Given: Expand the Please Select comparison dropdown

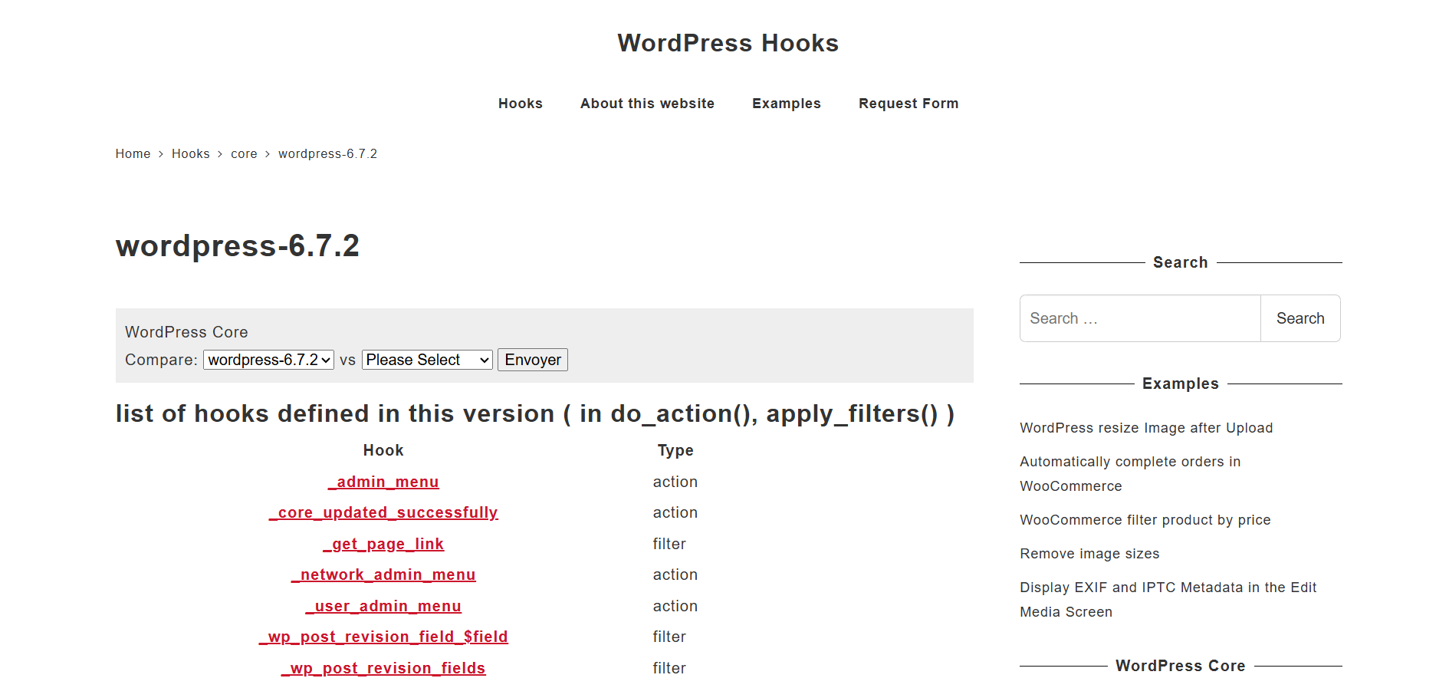Looking at the screenshot, I should pos(427,360).
